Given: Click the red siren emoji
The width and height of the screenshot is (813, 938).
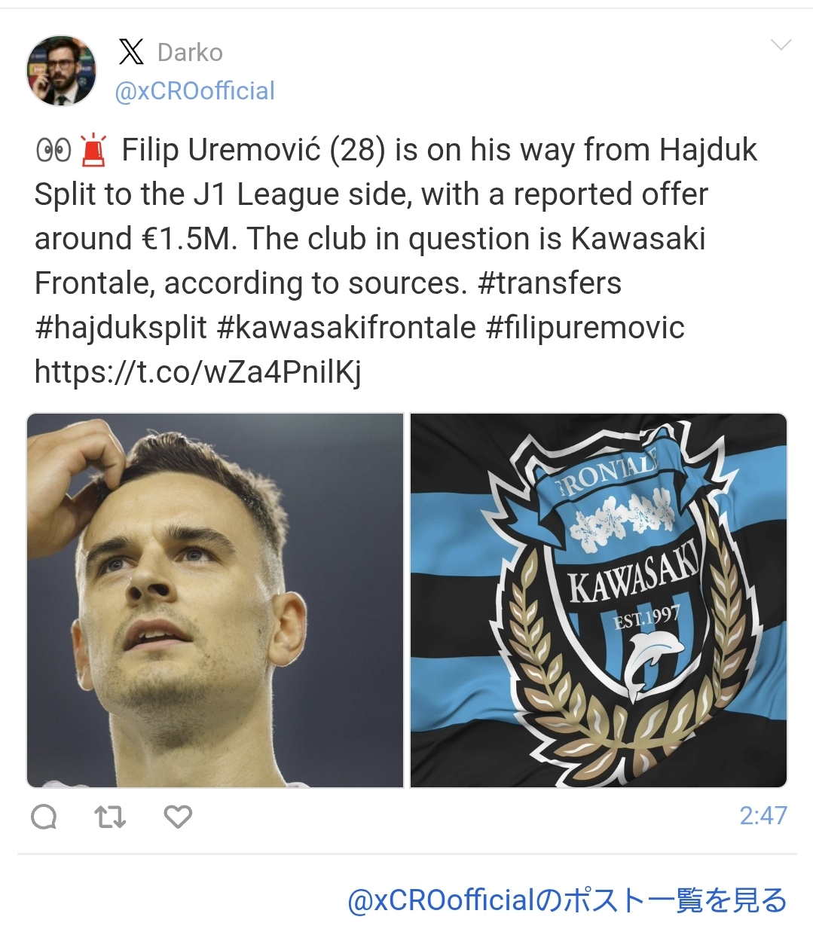Looking at the screenshot, I should click(94, 149).
